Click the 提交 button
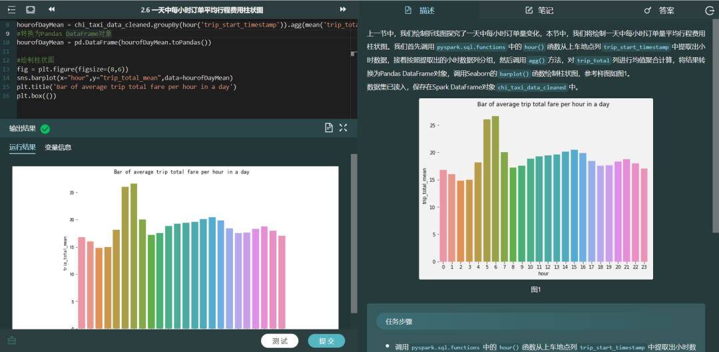The height and width of the screenshot is (352, 719). point(326,341)
